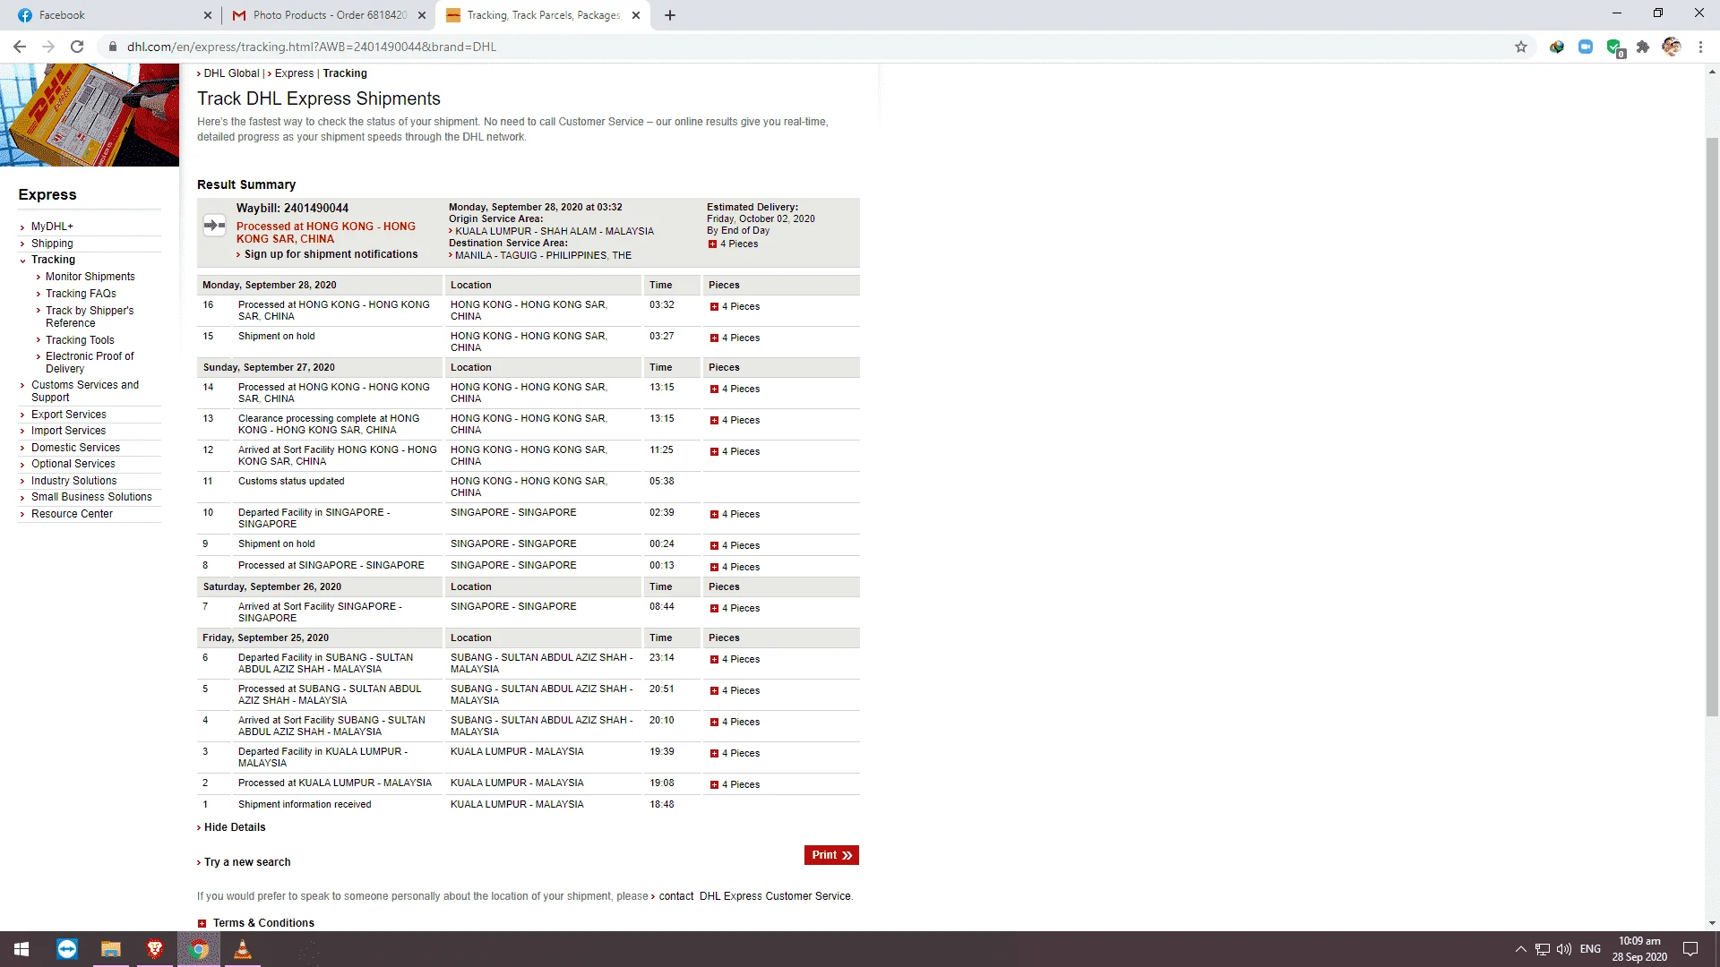1720x967 pixels.
Task: Click Try a new search
Action: 247,862
